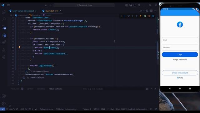Toggle the primary side bar layout icon
The image size is (200, 113).
(x=127, y=5)
